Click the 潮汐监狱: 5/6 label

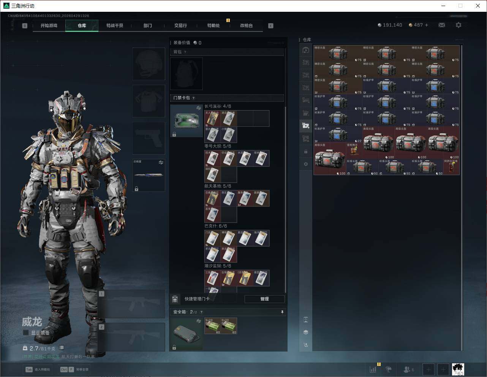[218, 266]
